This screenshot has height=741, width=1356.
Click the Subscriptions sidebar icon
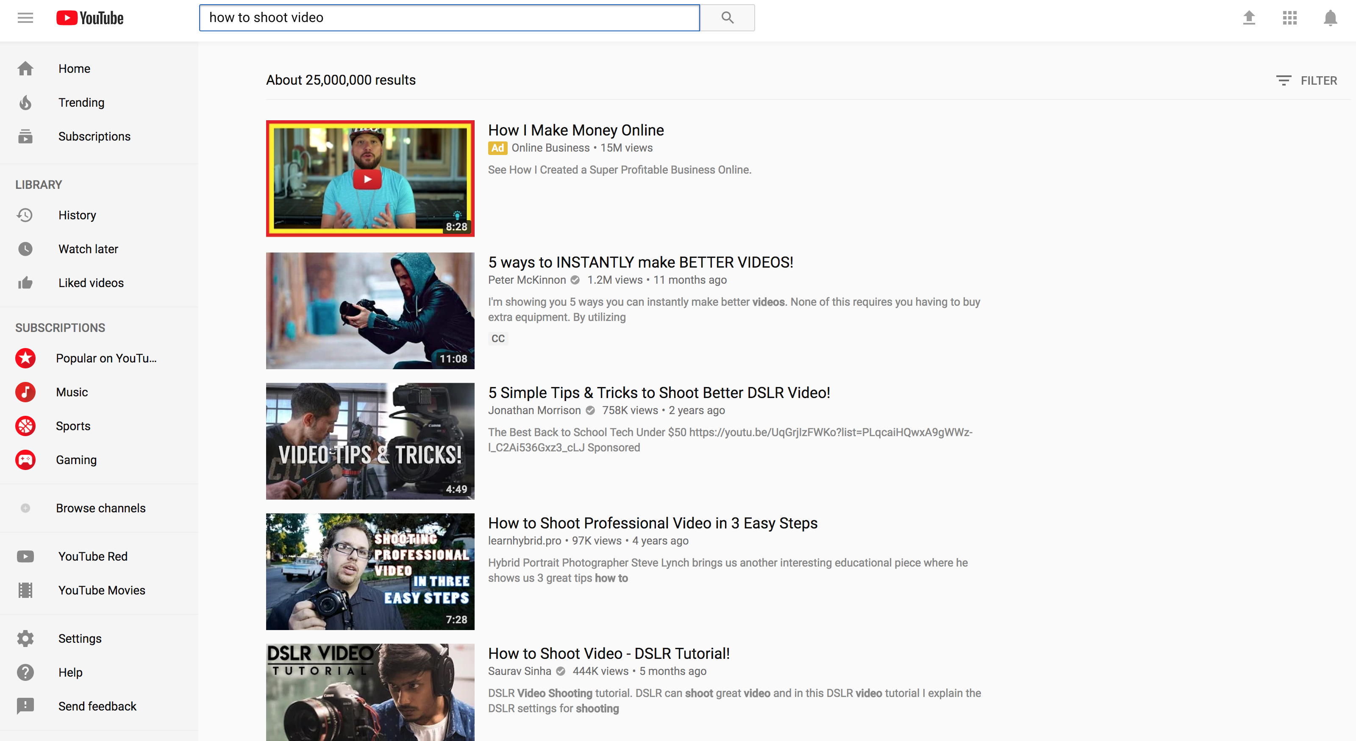[25, 136]
